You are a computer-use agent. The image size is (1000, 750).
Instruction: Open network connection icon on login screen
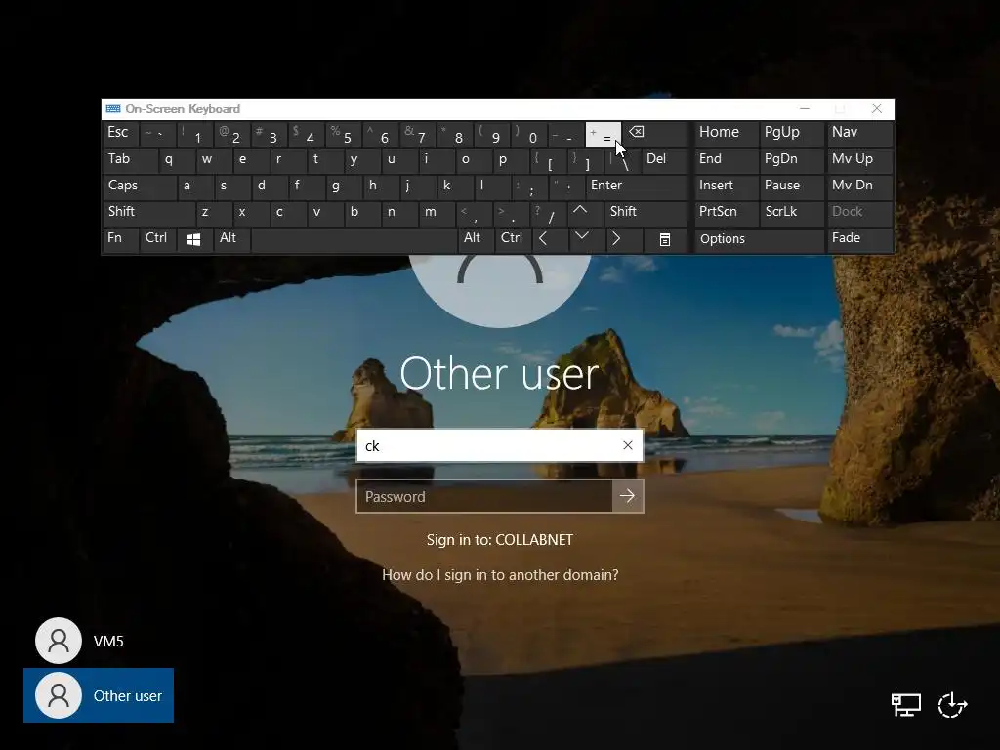905,705
